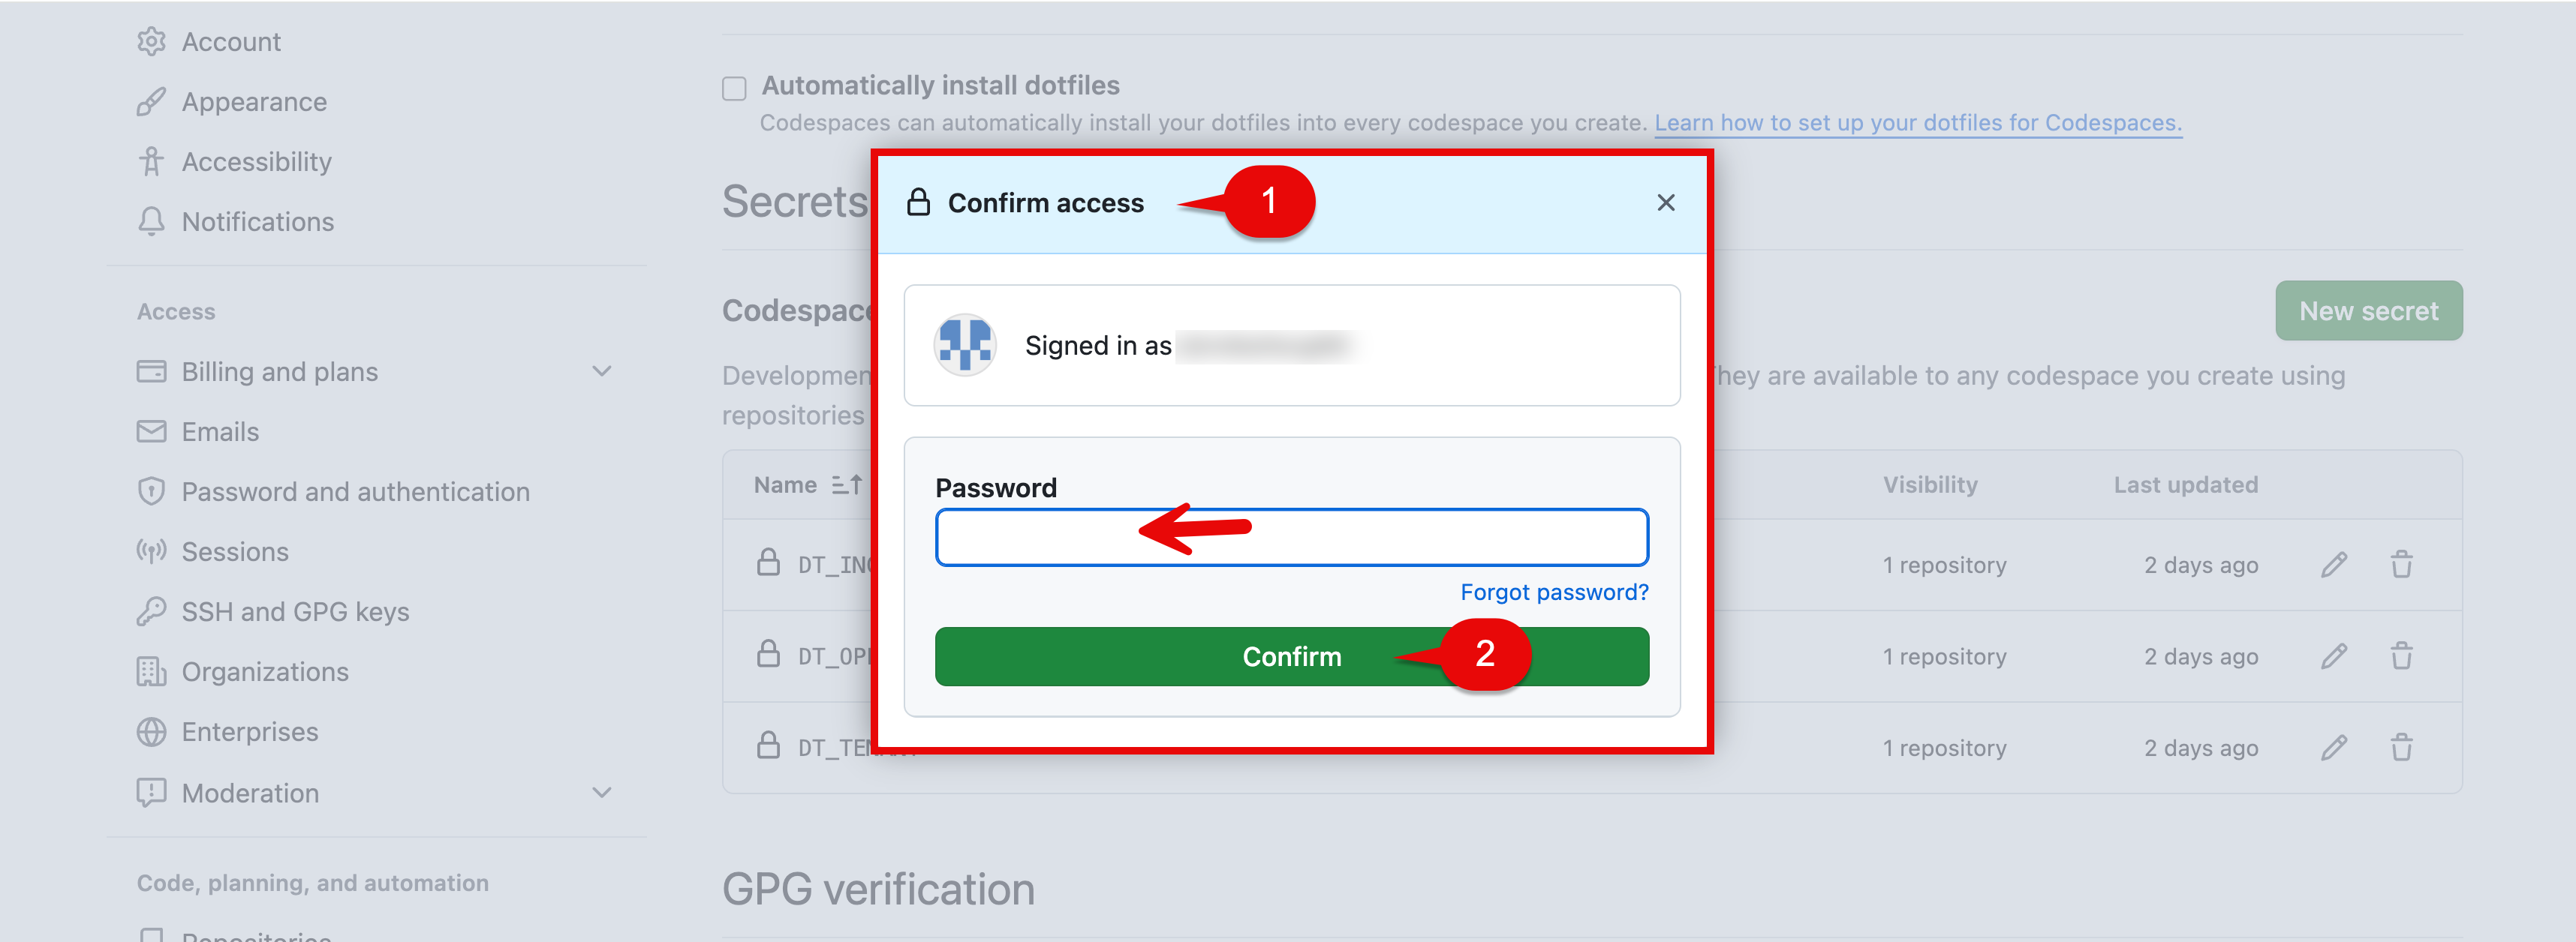
Task: Click the trash delete icon for DT_OP secret
Action: [x=2401, y=656]
